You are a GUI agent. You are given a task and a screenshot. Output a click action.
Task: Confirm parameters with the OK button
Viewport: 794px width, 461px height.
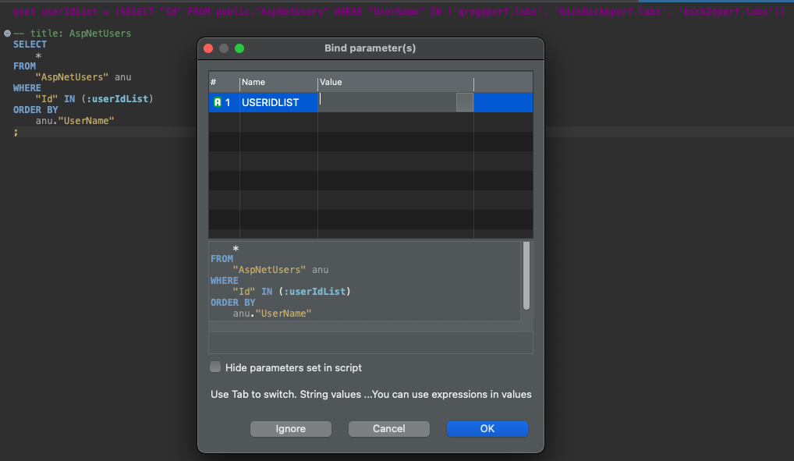pyautogui.click(x=487, y=428)
